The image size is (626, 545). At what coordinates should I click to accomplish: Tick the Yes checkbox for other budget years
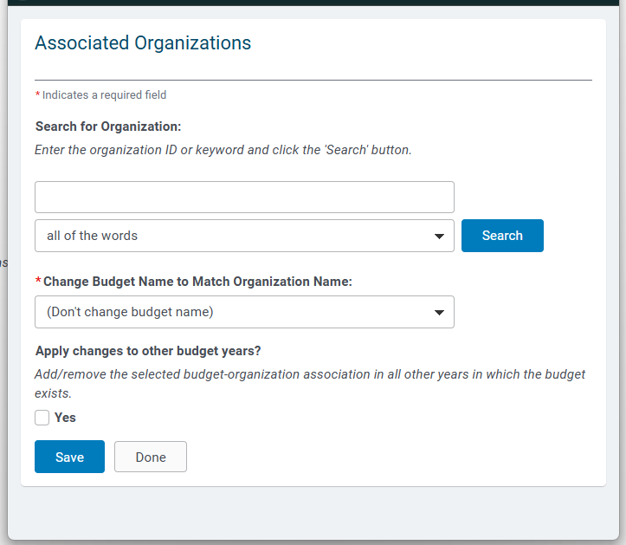click(42, 418)
